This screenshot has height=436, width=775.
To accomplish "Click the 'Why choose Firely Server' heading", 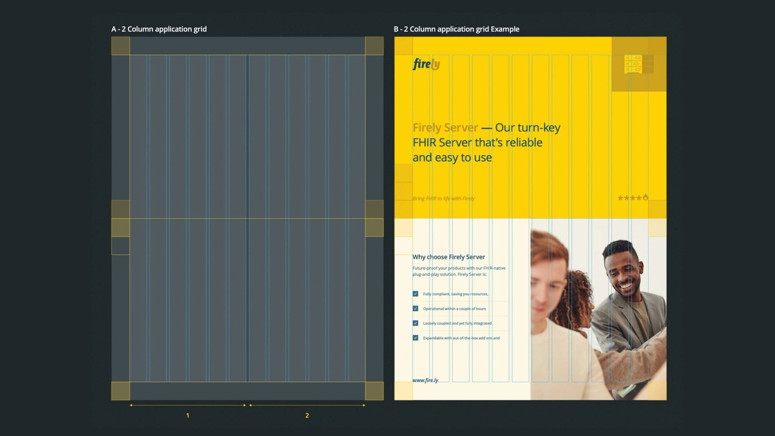I will [x=449, y=257].
